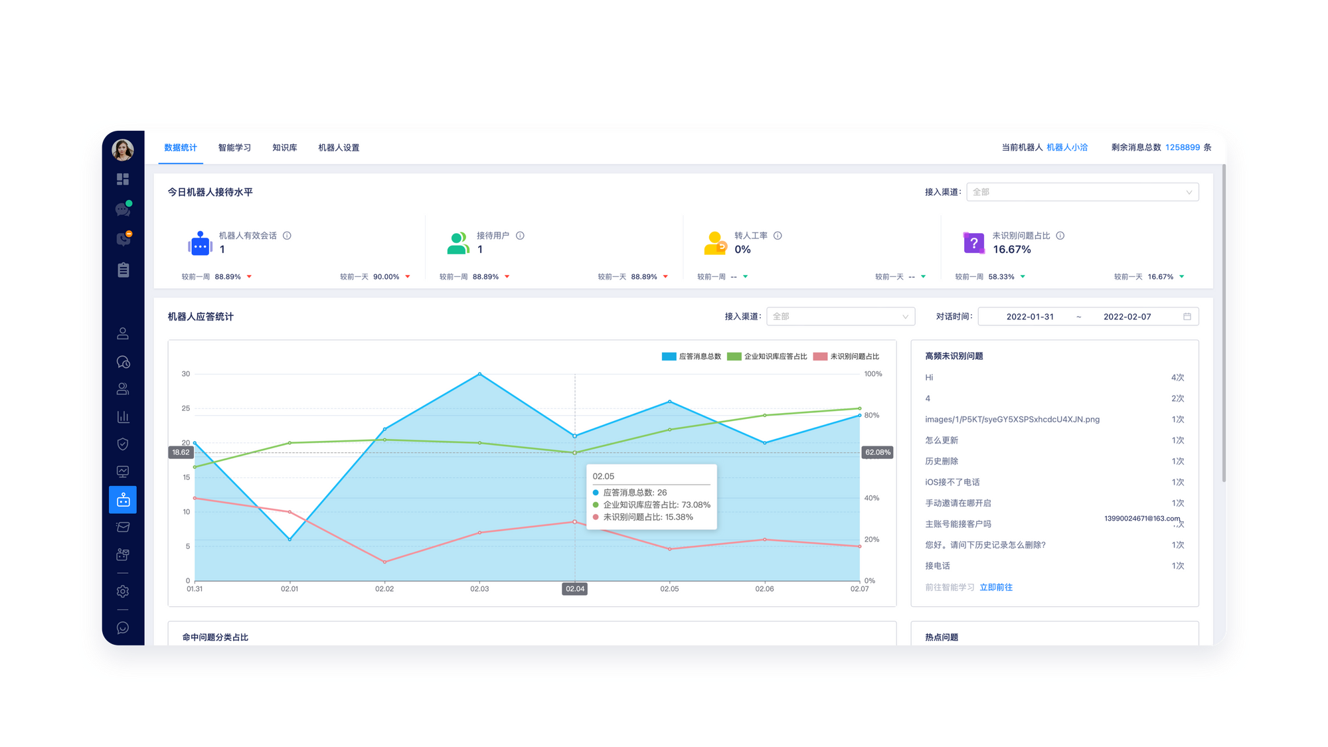The image size is (1328, 747).
Task: Click the clipboard tickets sidebar icon
Action: [123, 270]
